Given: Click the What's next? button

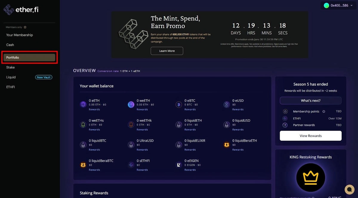Looking at the screenshot, I should [311, 100].
